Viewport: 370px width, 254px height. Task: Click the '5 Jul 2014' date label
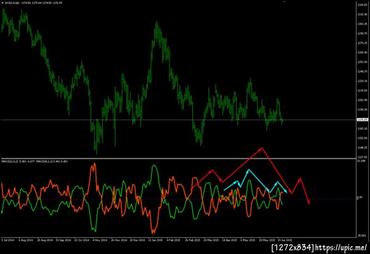[x=8, y=240]
